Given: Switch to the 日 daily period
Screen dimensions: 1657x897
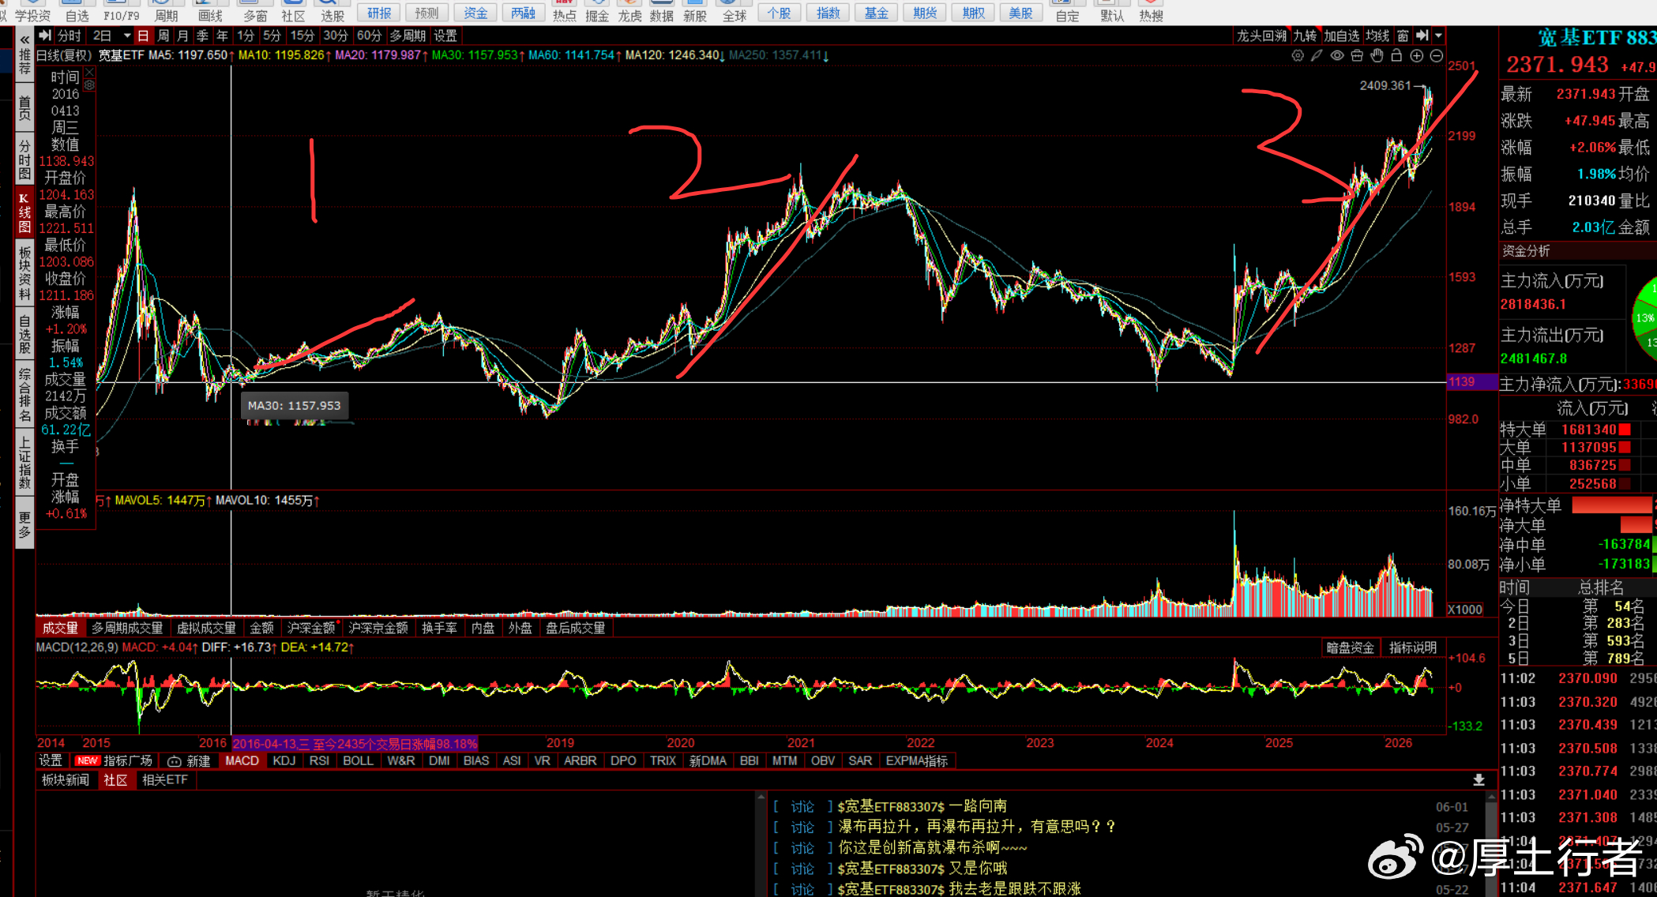Looking at the screenshot, I should pos(143,36).
